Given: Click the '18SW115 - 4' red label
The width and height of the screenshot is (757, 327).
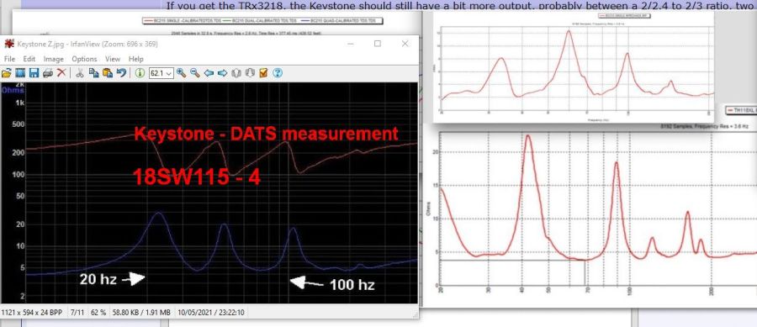Looking at the screenshot, I should (197, 177).
